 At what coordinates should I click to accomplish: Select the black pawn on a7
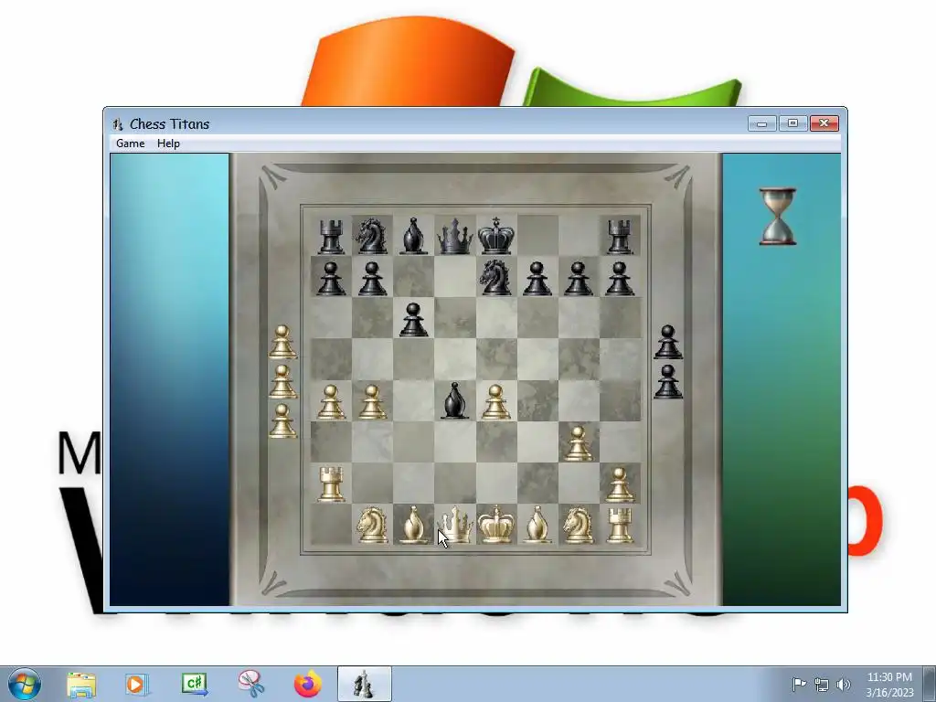(331, 278)
